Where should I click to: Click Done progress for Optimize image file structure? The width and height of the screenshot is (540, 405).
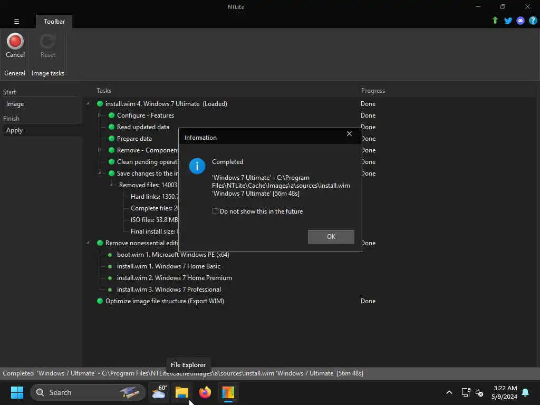pos(368,301)
